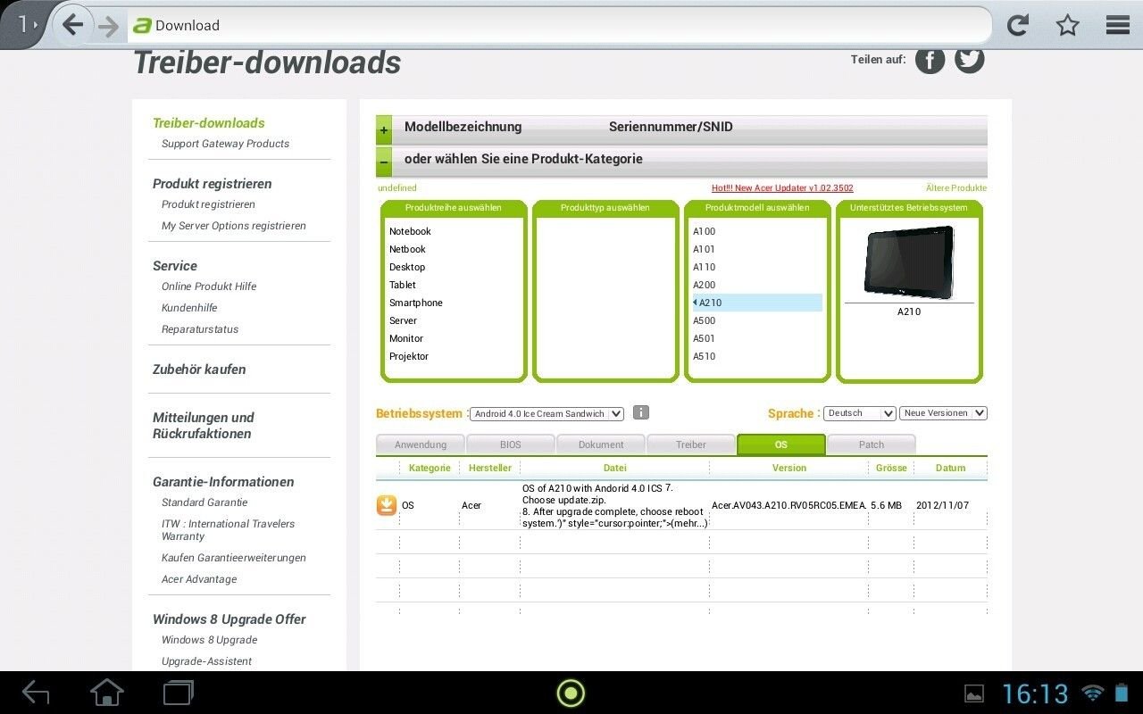The width and height of the screenshot is (1143, 714).
Task: Open the Upgrade-Assistent link
Action: tap(206, 661)
